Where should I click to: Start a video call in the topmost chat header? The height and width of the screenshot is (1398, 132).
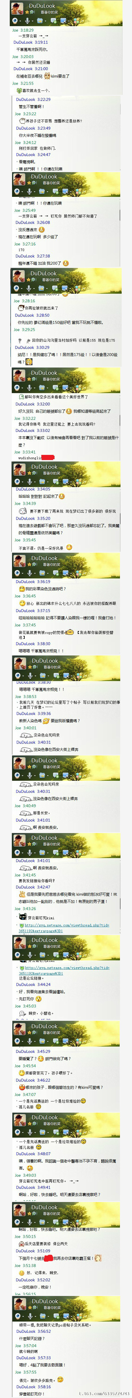[x=15, y=21]
